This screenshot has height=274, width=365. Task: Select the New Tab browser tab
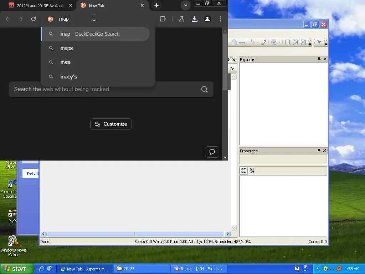pos(112,5)
